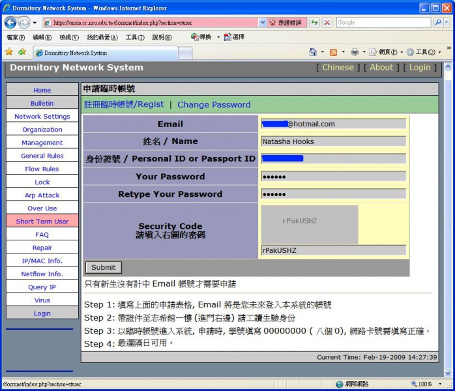
Task: Click the Security Code captcha image
Action: (x=310, y=224)
